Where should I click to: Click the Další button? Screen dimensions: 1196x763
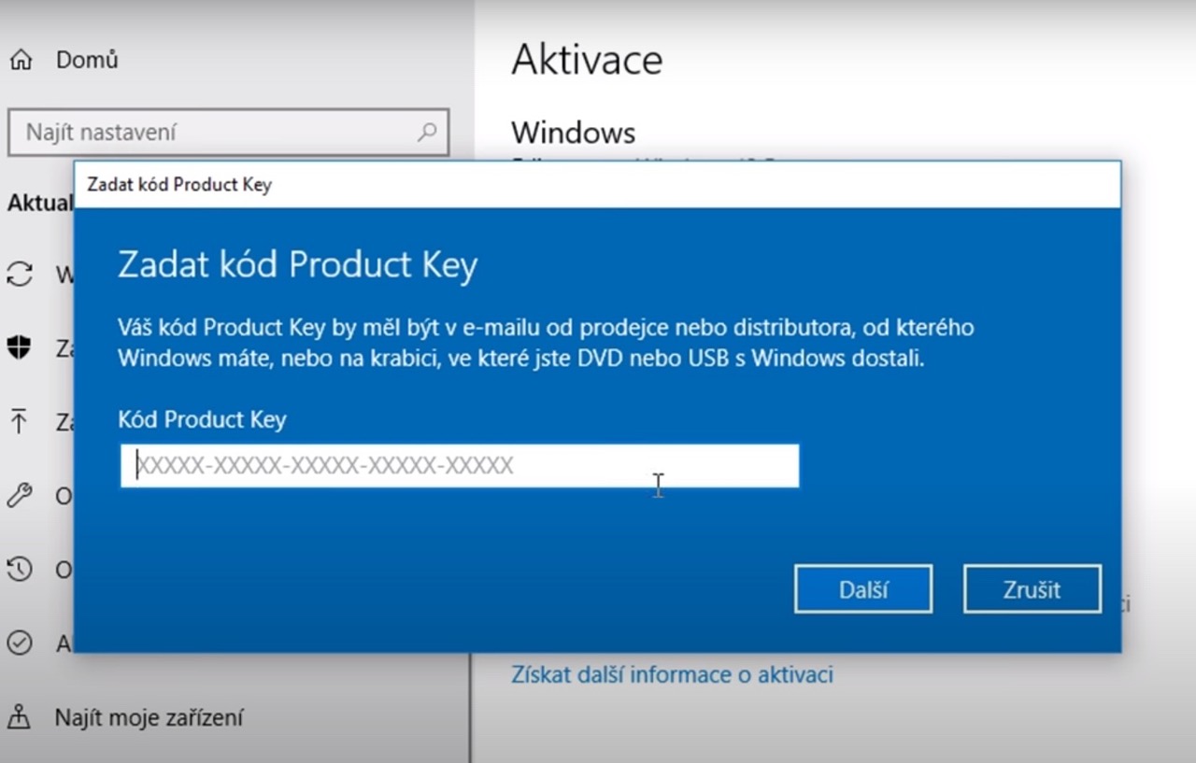click(x=863, y=589)
